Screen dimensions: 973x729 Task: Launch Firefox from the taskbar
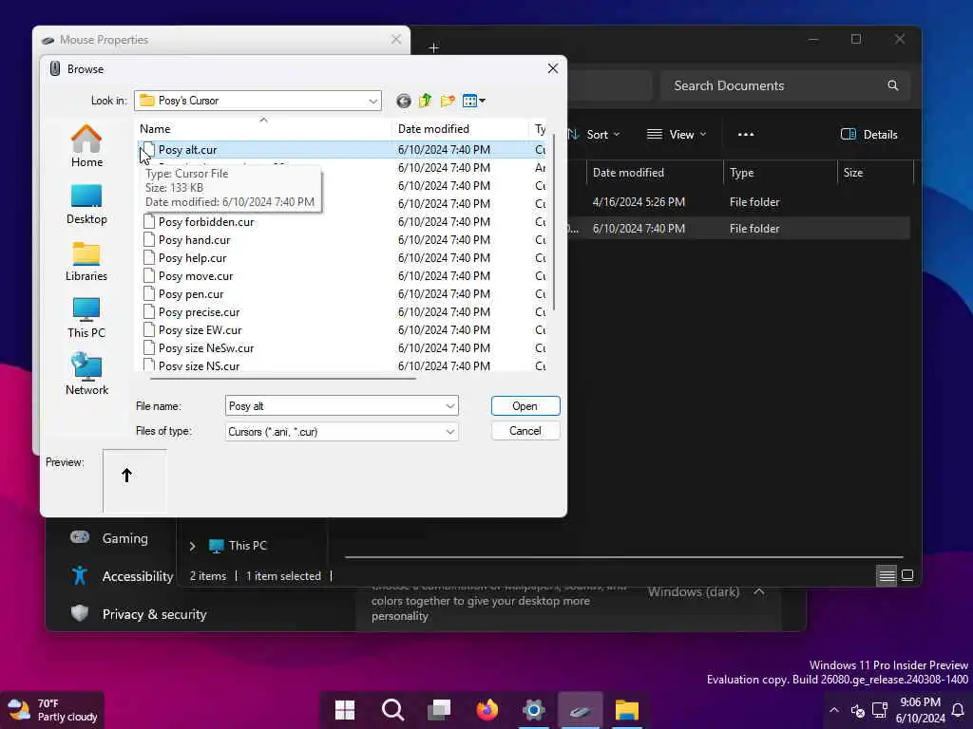pyautogui.click(x=487, y=710)
